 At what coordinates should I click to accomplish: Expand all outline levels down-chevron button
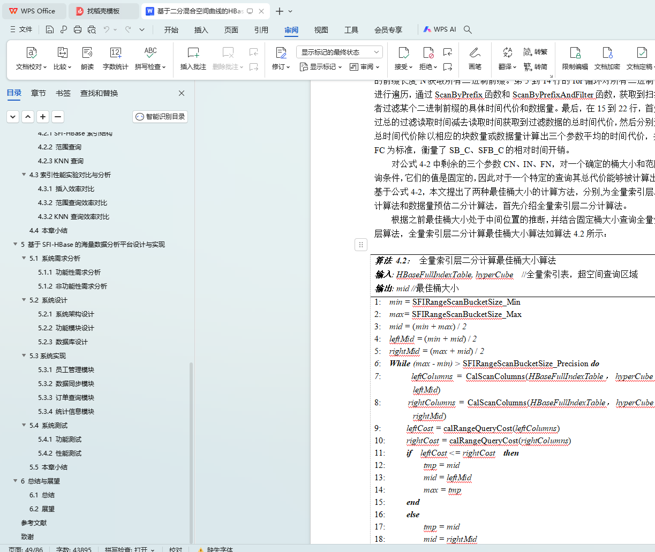(13, 117)
